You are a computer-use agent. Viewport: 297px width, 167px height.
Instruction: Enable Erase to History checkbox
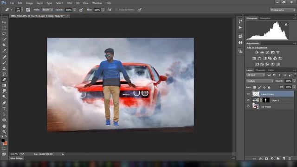click(116, 10)
